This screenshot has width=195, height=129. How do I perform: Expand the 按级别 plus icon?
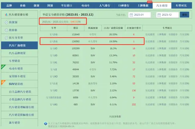(x=6, y=23)
